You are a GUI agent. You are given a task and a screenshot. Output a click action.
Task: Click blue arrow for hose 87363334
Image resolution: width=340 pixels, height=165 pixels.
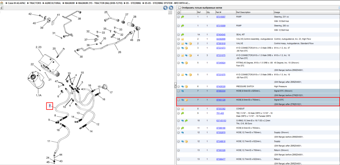(182, 91)
